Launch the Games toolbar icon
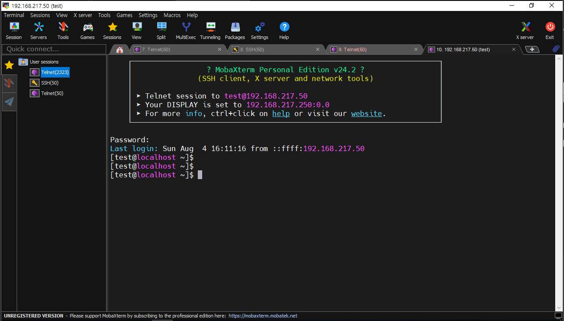564x321 pixels. point(88,31)
